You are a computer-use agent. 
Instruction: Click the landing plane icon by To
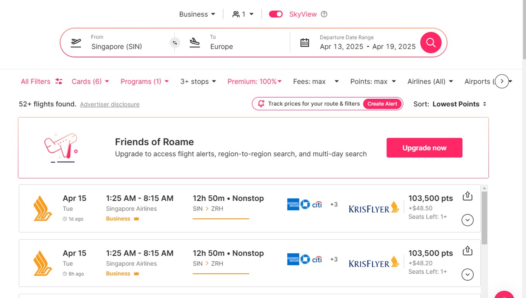pyautogui.click(x=195, y=43)
